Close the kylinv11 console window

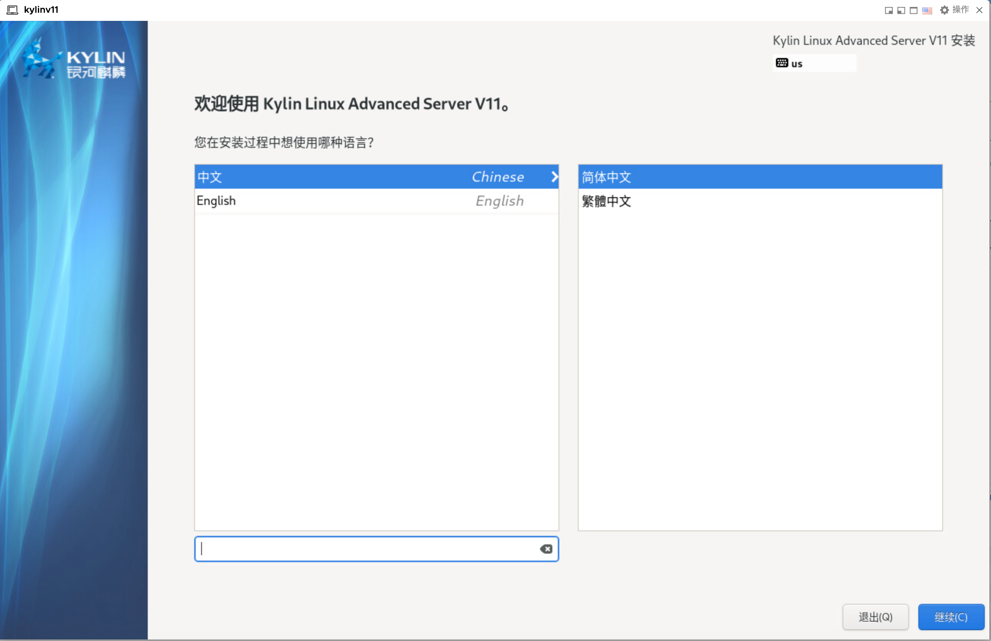(x=979, y=10)
